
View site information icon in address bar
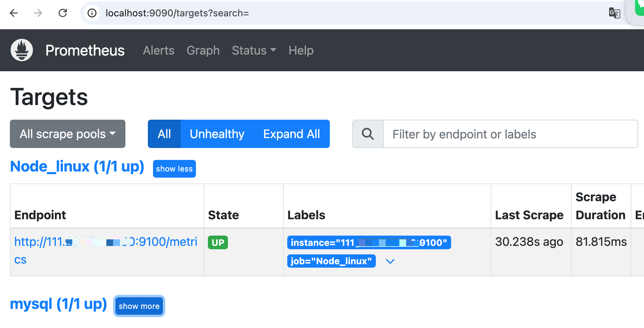(x=92, y=13)
